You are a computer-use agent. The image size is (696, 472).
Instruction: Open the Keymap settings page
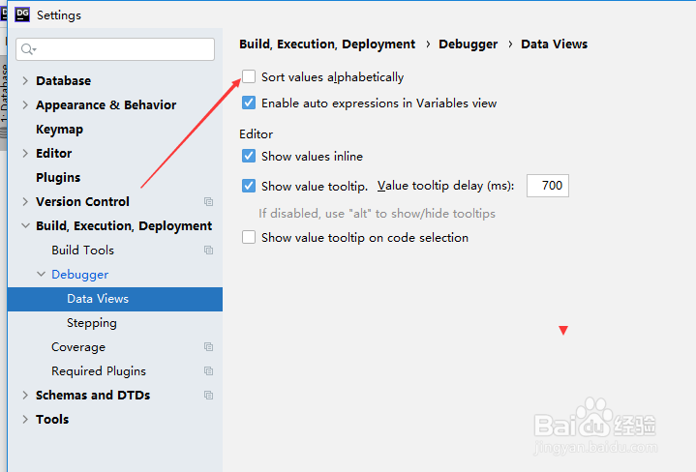[59, 129]
